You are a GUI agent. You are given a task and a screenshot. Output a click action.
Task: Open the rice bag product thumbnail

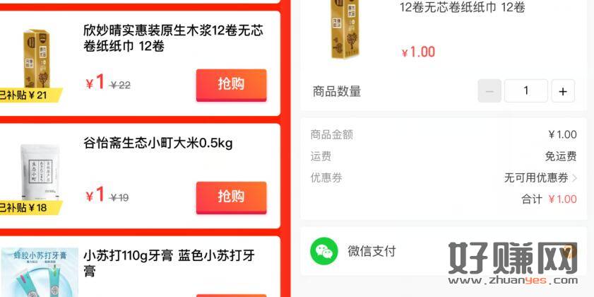click(40, 172)
